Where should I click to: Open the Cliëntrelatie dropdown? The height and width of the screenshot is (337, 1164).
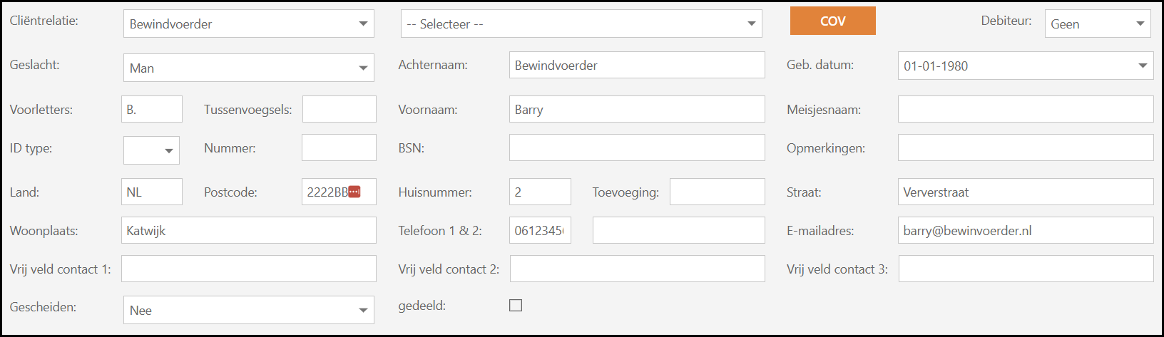[248, 24]
